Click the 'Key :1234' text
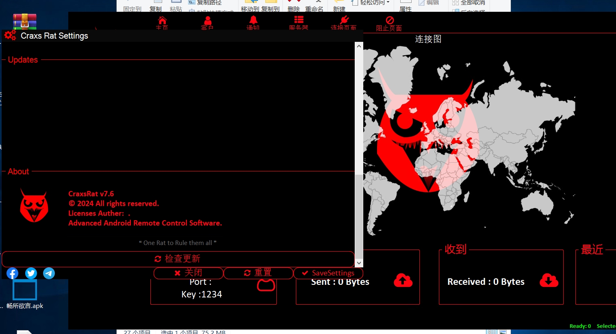Viewport: 616px width, 334px height. 202,294
